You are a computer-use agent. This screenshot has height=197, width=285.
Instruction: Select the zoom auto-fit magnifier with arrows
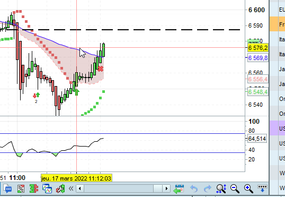pyautogui.click(x=221, y=189)
